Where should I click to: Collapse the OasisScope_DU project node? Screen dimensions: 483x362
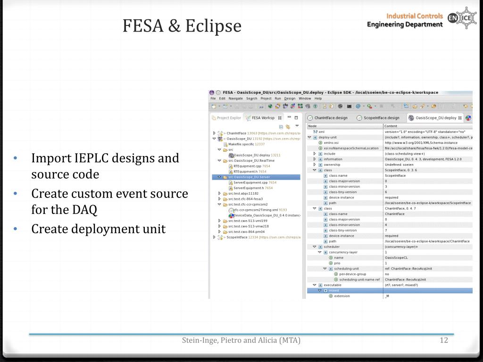[x=215, y=139]
